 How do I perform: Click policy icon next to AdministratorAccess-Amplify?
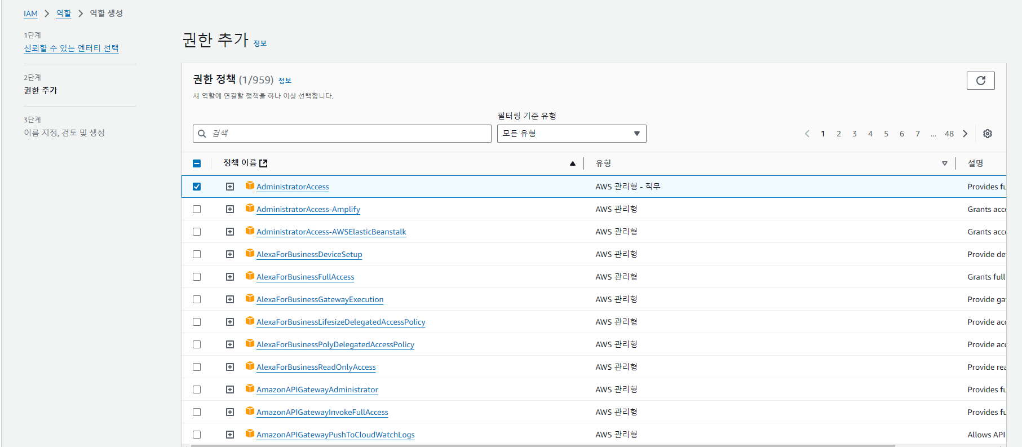(250, 208)
